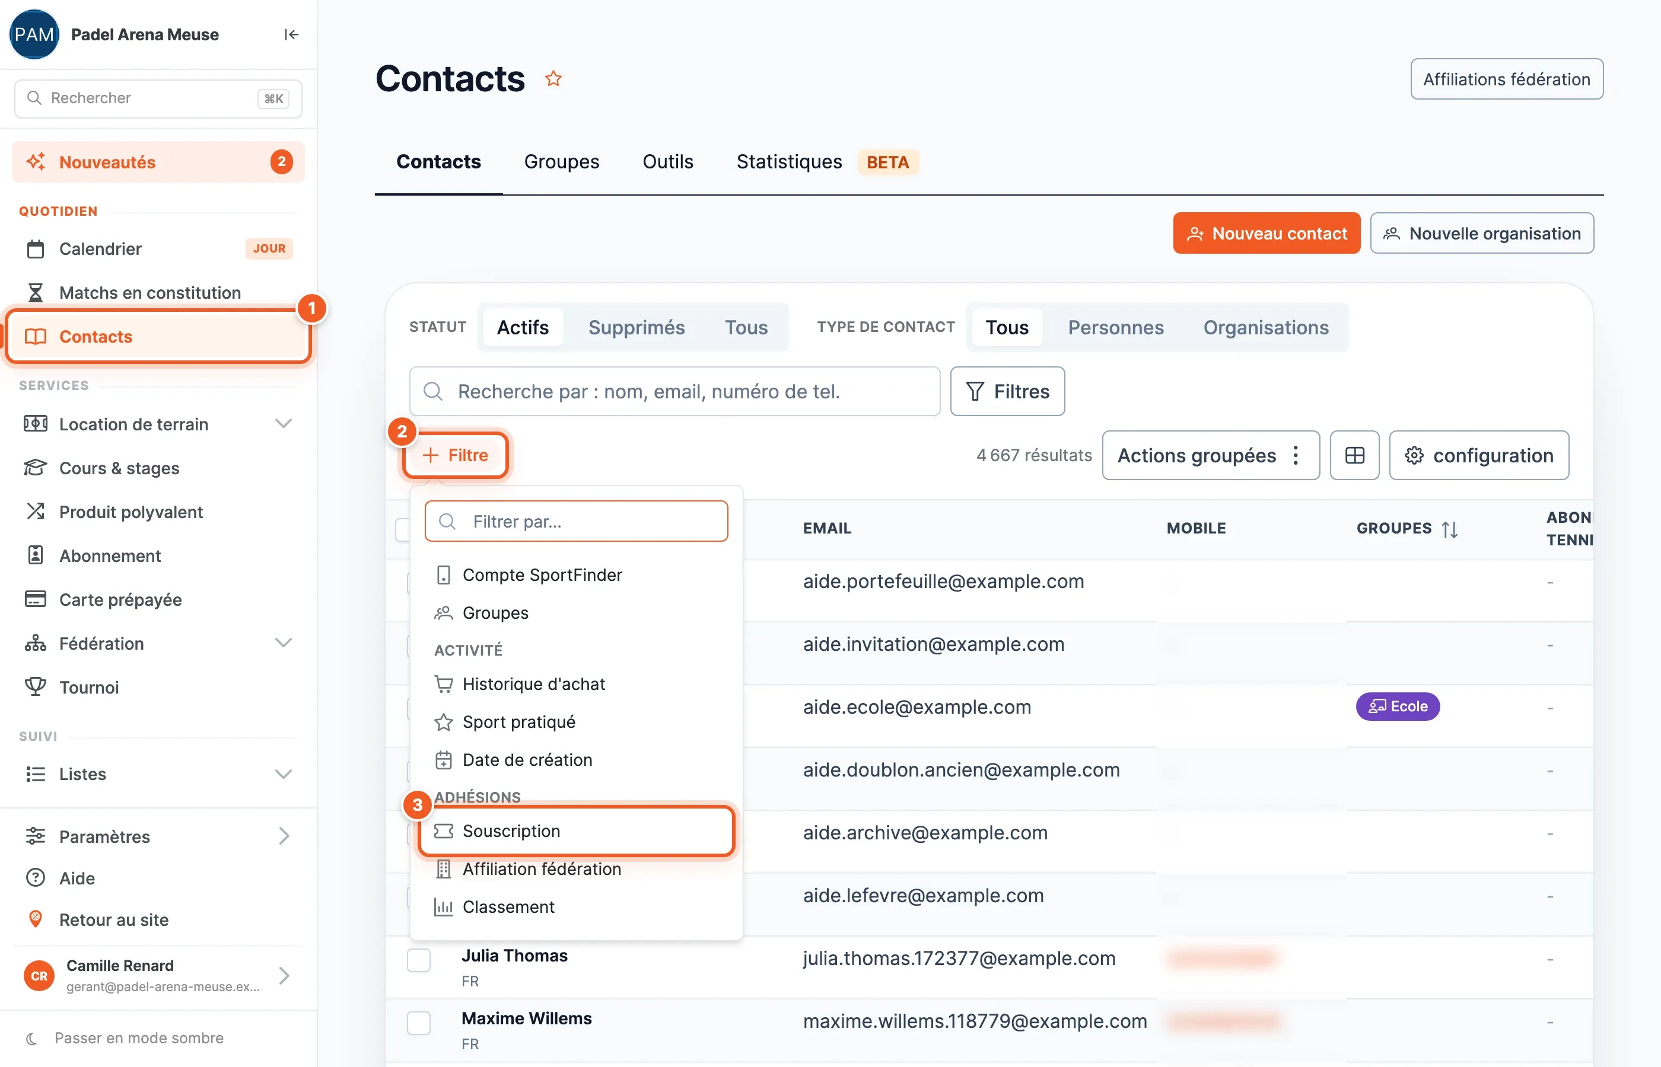Click Retour au site pin link
Screen dimensions: 1661x1067
pyautogui.click(x=159, y=919)
